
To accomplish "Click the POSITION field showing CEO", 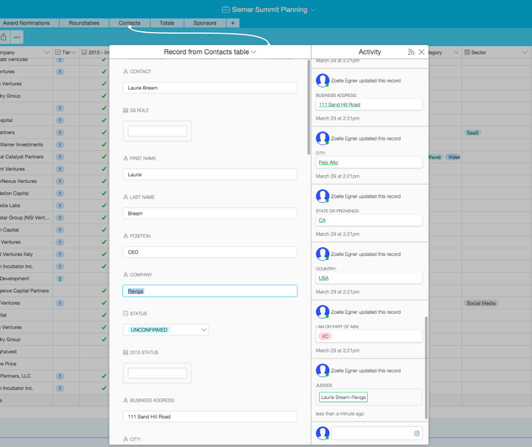I will (210, 252).
